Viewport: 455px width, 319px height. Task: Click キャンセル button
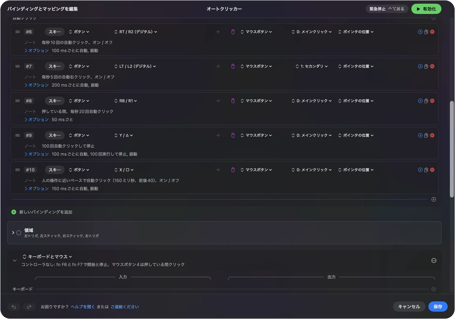[409, 307]
